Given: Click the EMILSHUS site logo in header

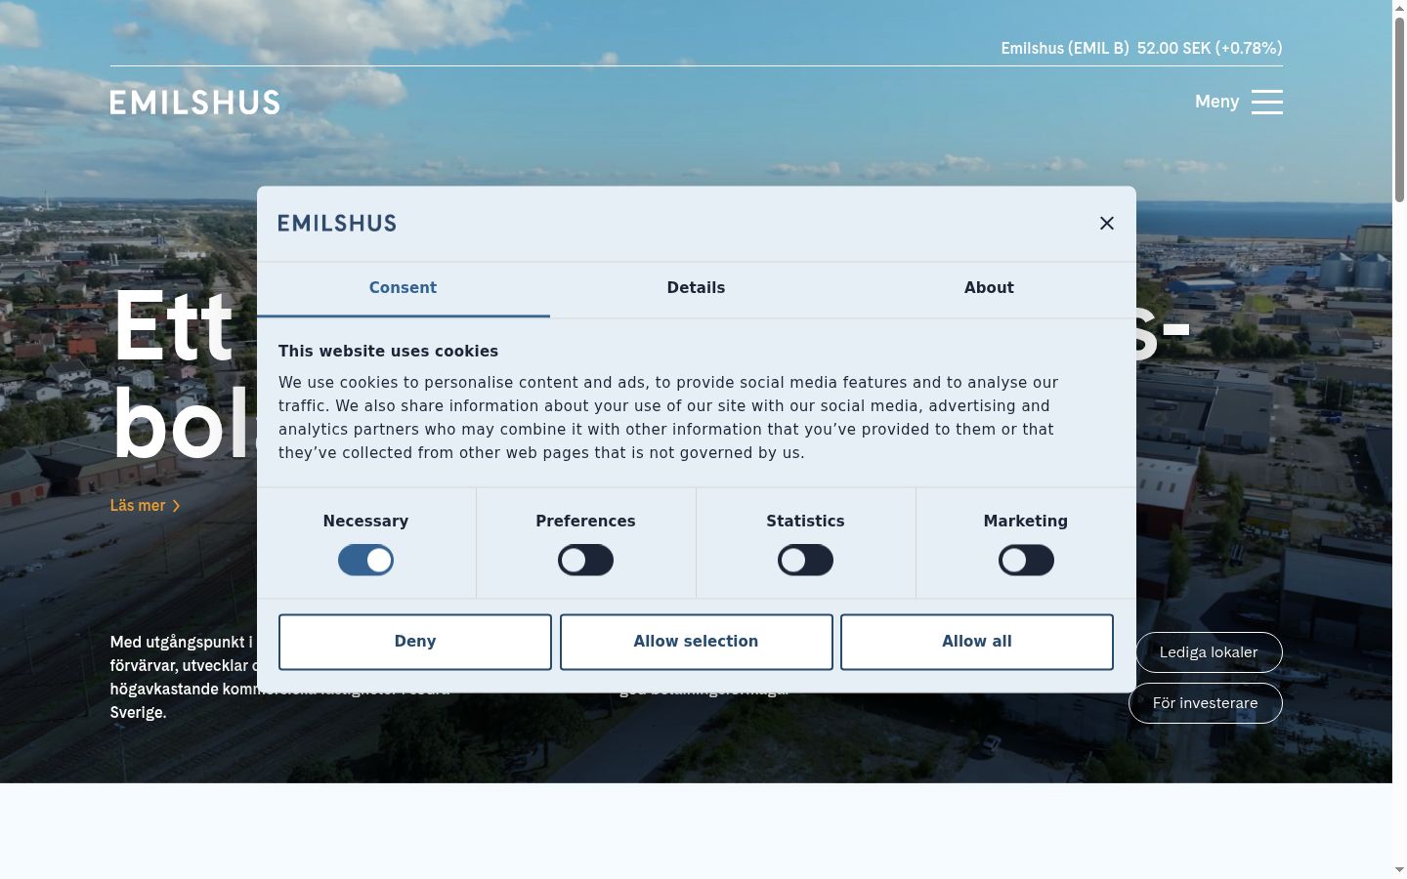Looking at the screenshot, I should pos(194,103).
